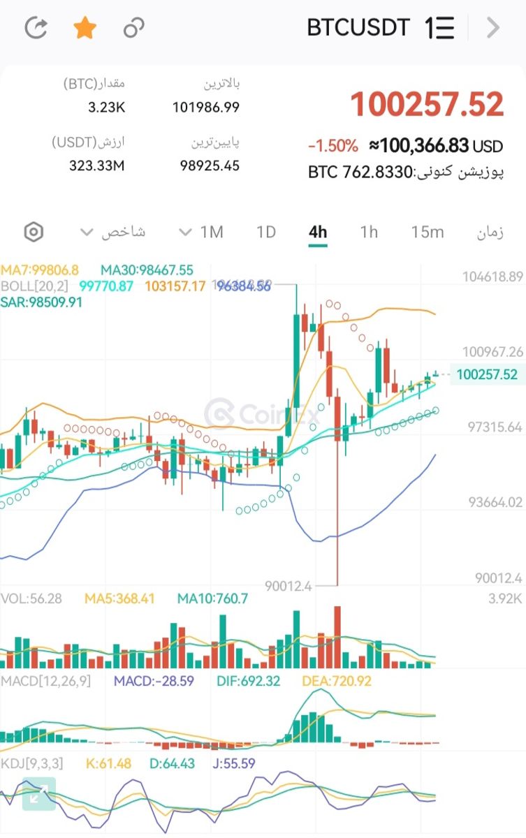This screenshot has width=526, height=838.
Task: Tap the current price tag 100257.52 on axis
Action: (487, 375)
